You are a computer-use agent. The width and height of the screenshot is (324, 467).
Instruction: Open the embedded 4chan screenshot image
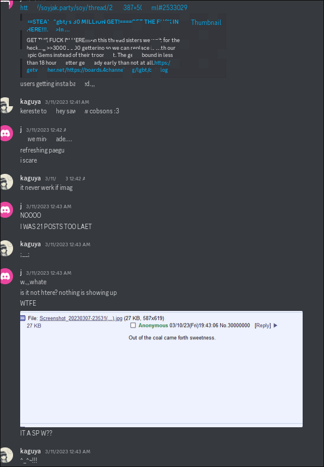click(161, 369)
